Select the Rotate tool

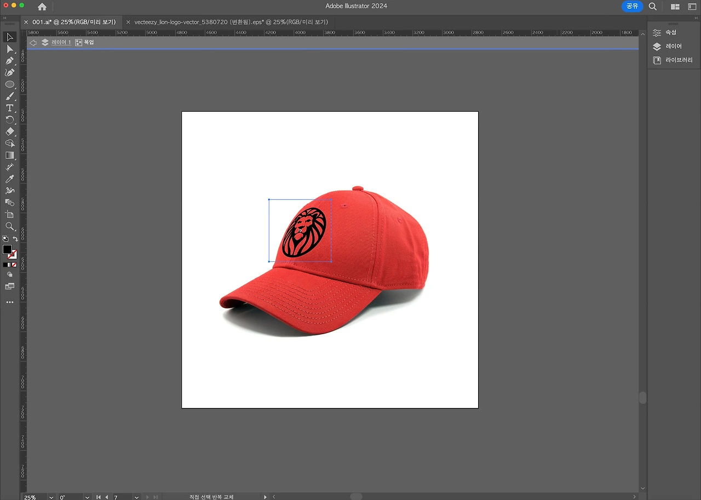click(x=9, y=120)
